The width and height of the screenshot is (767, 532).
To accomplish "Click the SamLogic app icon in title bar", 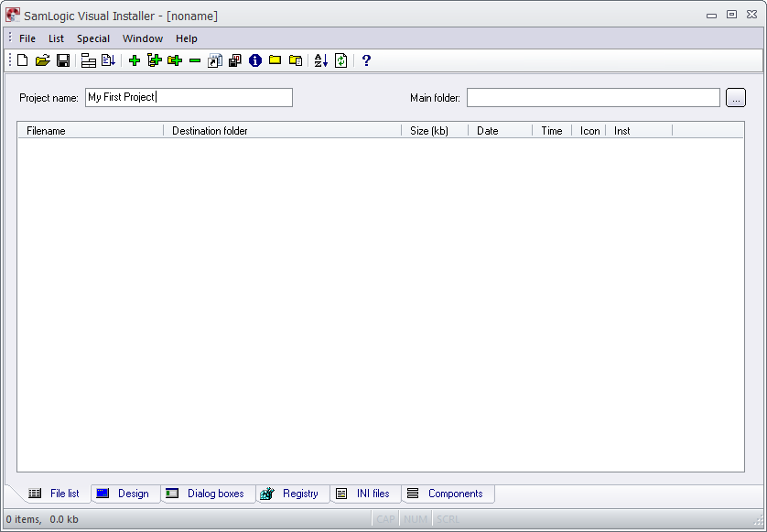I will coord(13,16).
